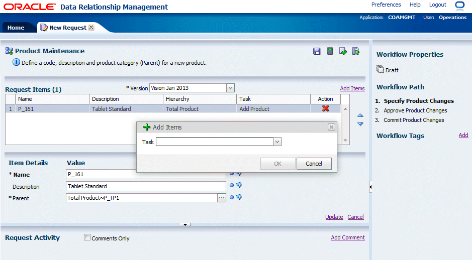Screen dimensions: 472x260
Task: Click the Add Comment link
Action: tap(348, 237)
